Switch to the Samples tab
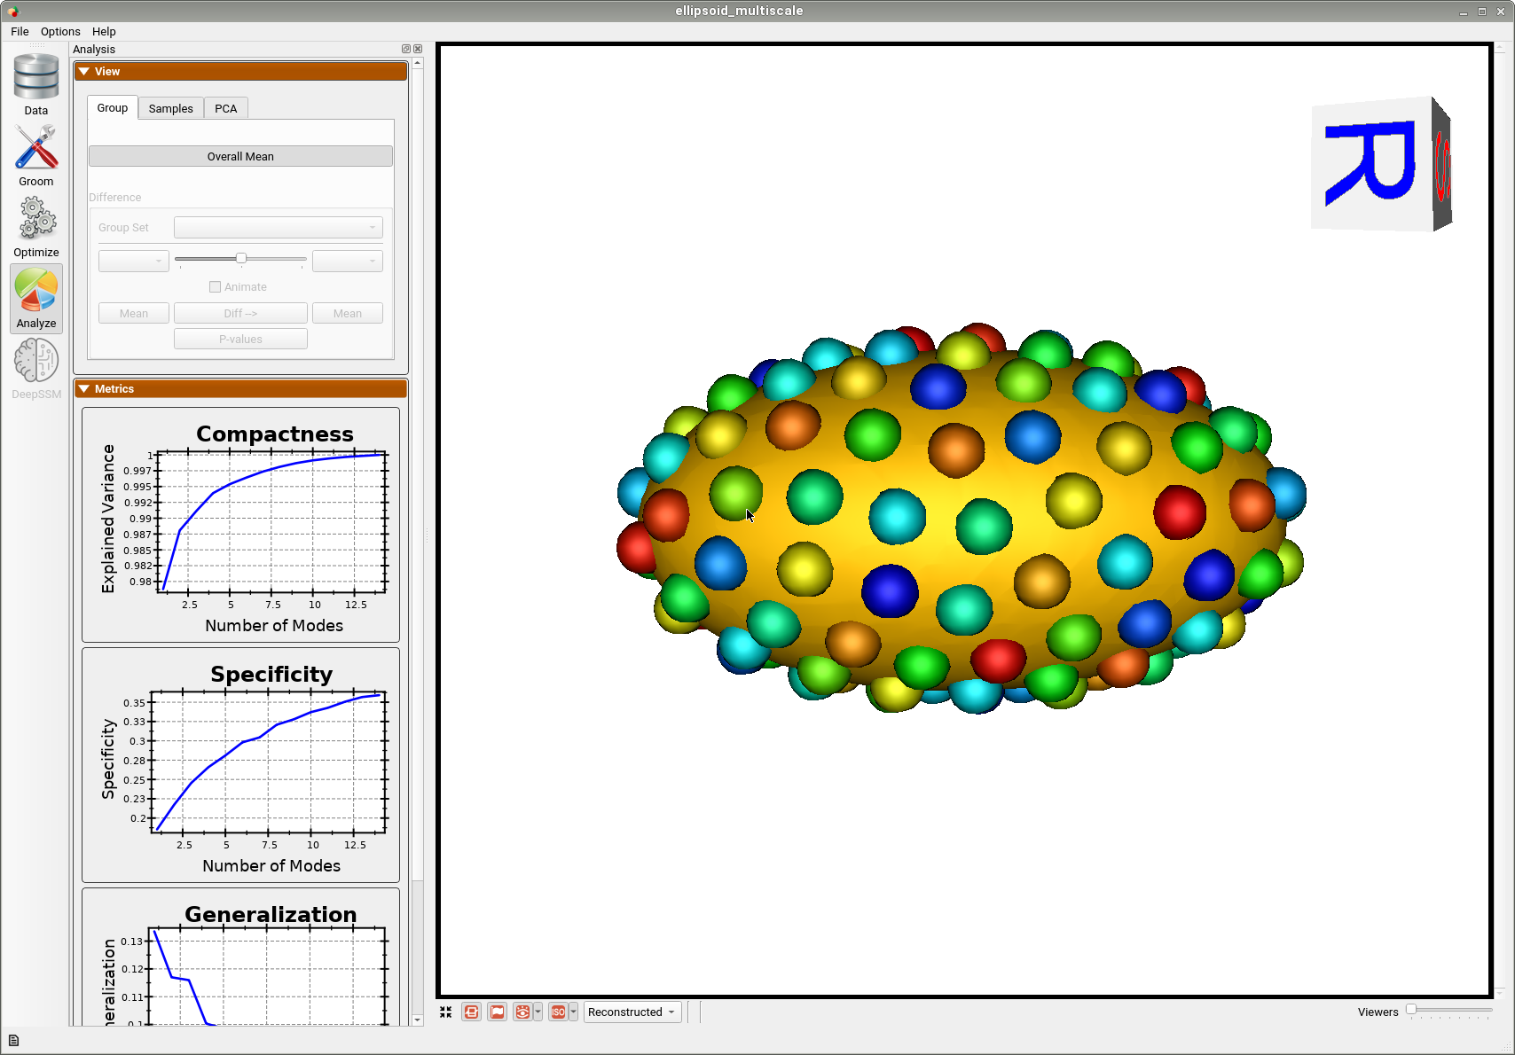Viewport: 1515px width, 1055px height. click(x=170, y=108)
